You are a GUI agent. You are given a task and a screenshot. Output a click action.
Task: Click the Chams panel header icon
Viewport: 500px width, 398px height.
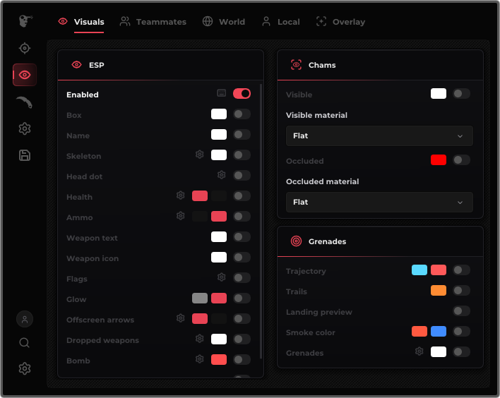(296, 65)
